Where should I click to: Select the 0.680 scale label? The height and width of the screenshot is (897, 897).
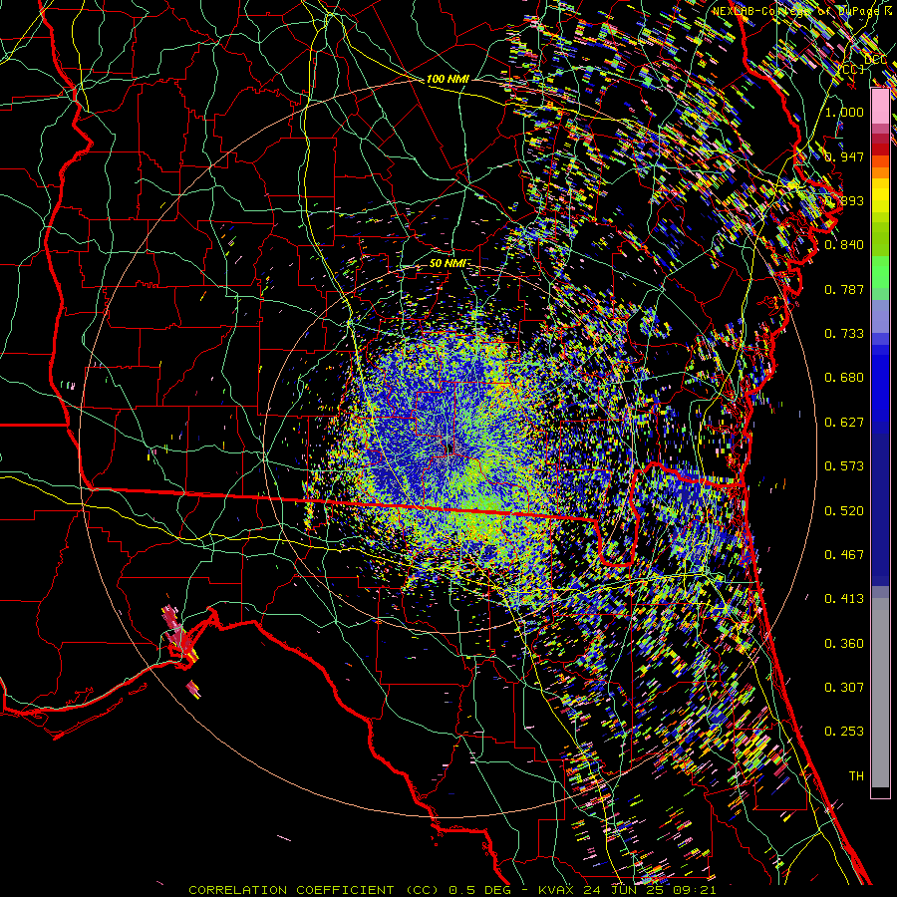(844, 378)
